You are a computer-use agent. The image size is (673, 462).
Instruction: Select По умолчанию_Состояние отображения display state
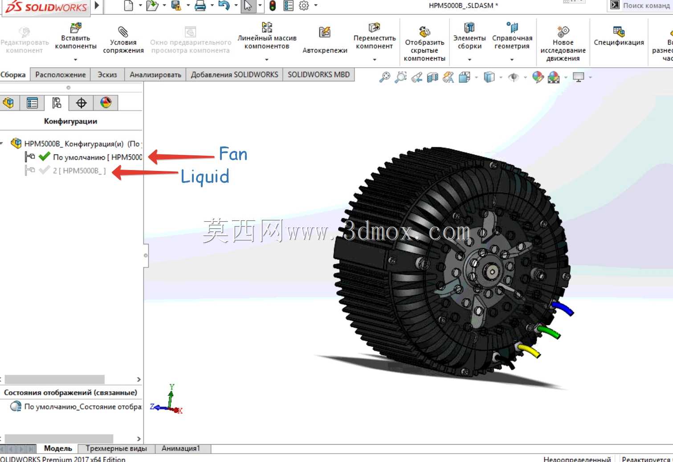point(76,407)
